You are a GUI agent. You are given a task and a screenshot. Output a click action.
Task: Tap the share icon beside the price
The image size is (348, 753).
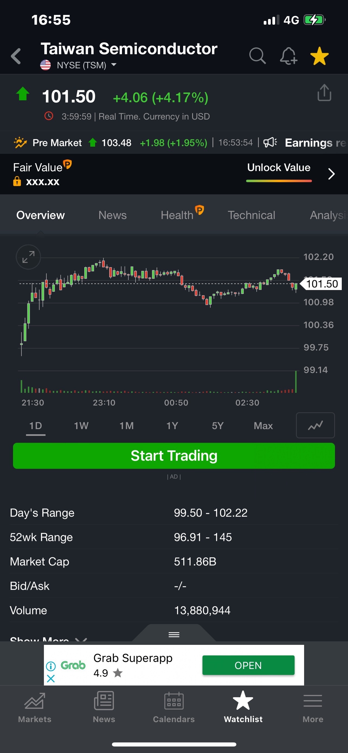click(324, 93)
